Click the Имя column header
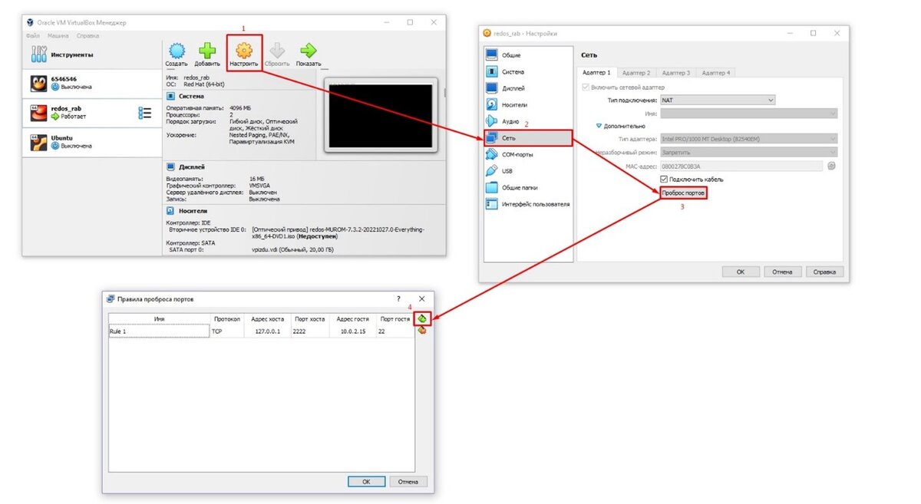The height and width of the screenshot is (504, 921). point(159,319)
